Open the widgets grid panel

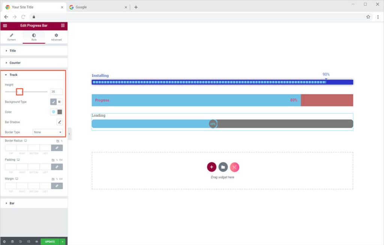point(63,25)
